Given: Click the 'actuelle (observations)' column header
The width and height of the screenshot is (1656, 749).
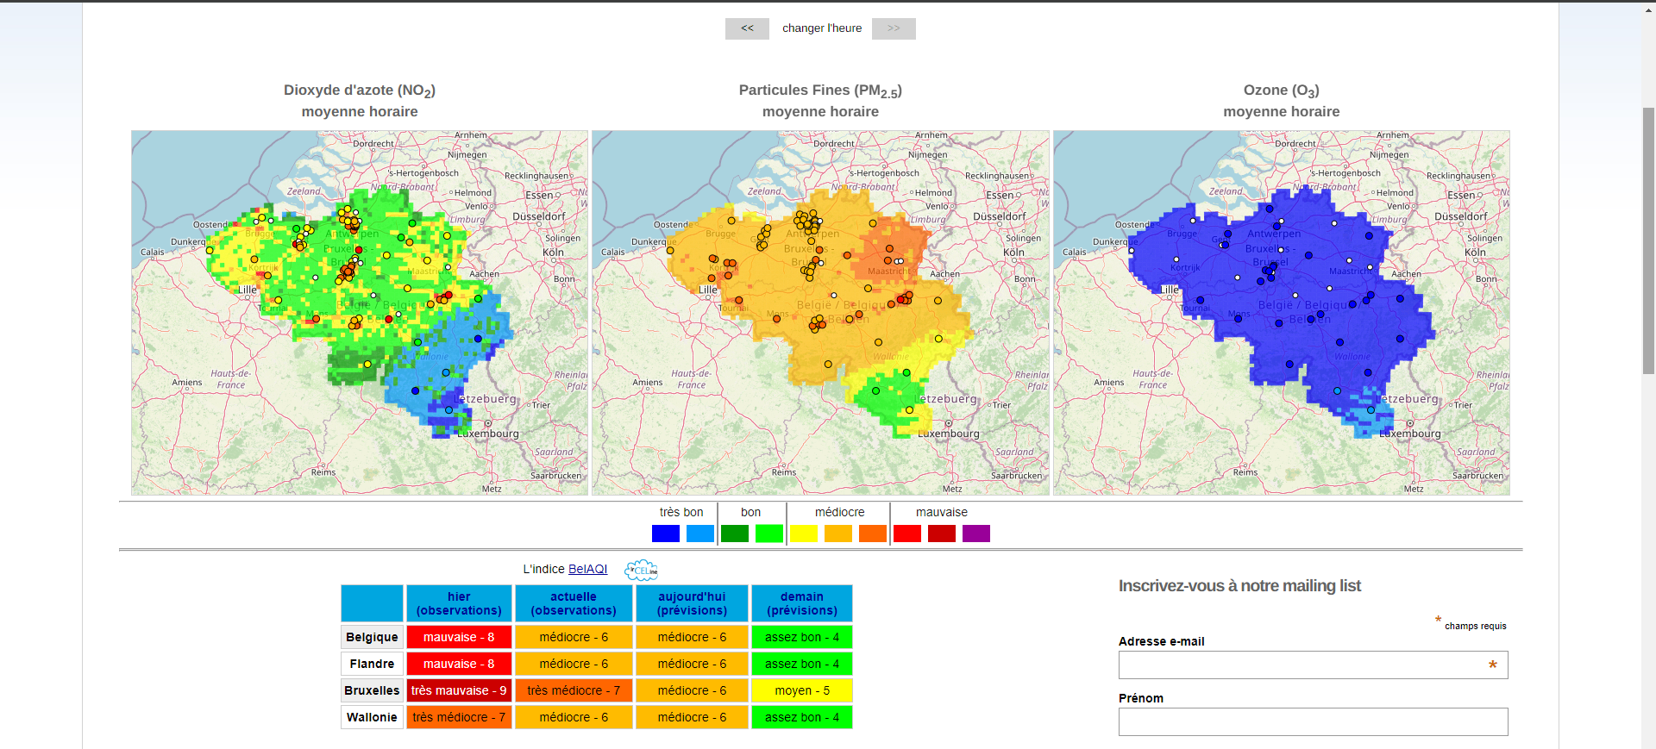Looking at the screenshot, I should click(x=574, y=603).
